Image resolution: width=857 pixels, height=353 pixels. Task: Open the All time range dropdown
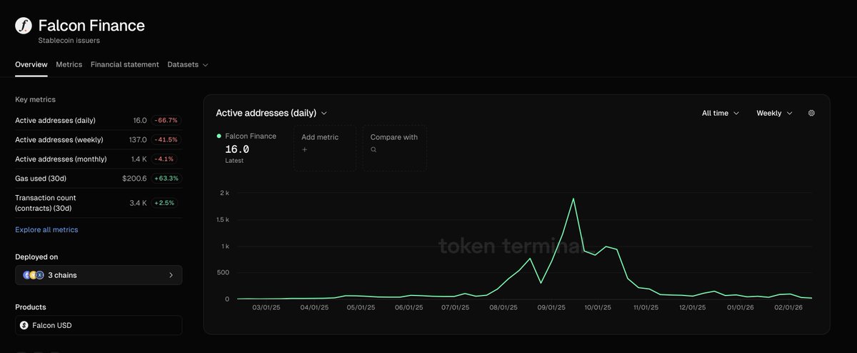point(721,113)
